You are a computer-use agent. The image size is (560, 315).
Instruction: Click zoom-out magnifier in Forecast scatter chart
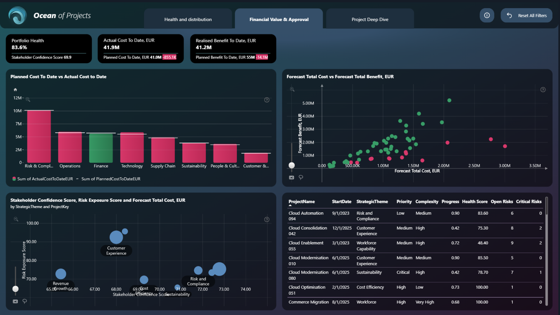(292, 89)
